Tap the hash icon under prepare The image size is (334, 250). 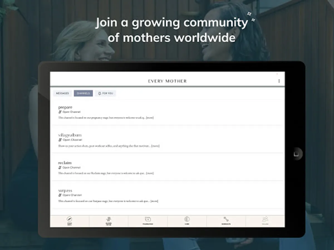pos(60,112)
